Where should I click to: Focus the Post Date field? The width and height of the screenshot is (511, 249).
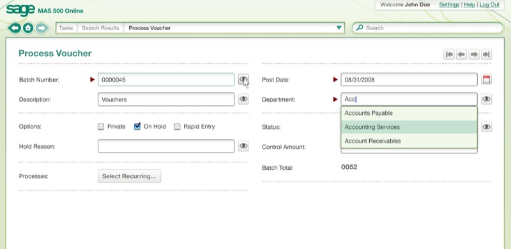coord(409,80)
